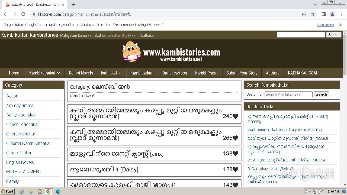Open the Action category link
This screenshot has height=195, width=347.
[x=12, y=96]
